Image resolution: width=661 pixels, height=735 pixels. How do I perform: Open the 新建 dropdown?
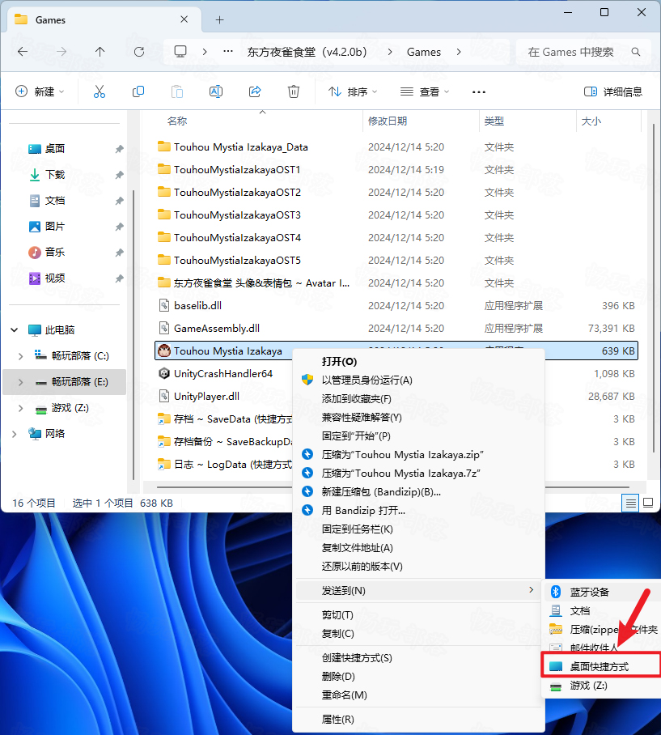40,92
